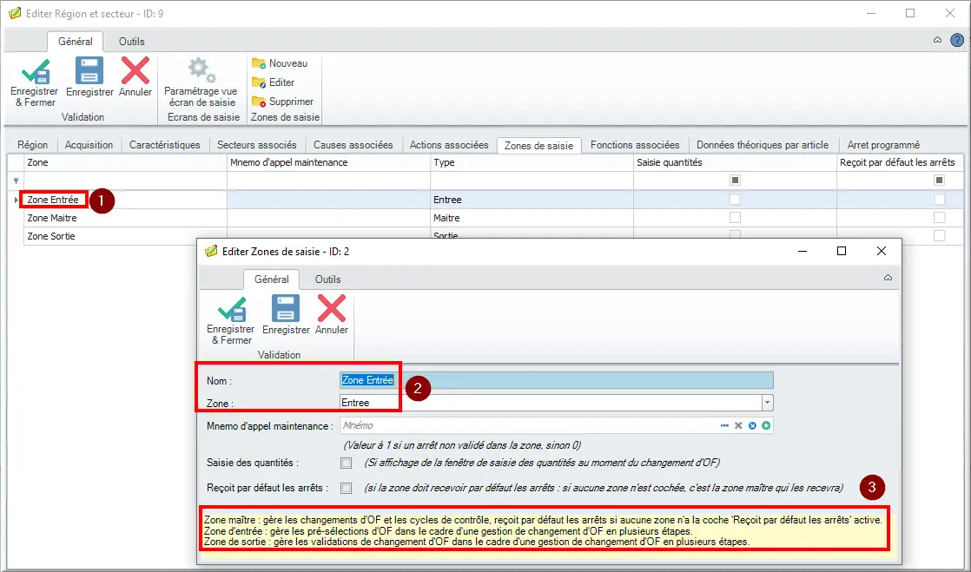Switch to the Région tab
This screenshot has height=572, width=971.
(x=32, y=145)
